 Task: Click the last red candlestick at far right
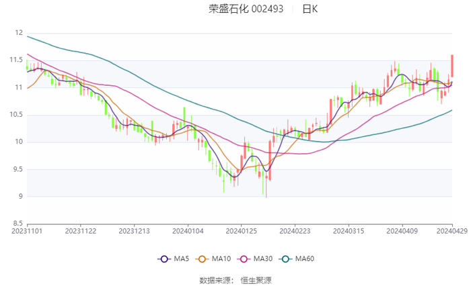[x=452, y=66]
